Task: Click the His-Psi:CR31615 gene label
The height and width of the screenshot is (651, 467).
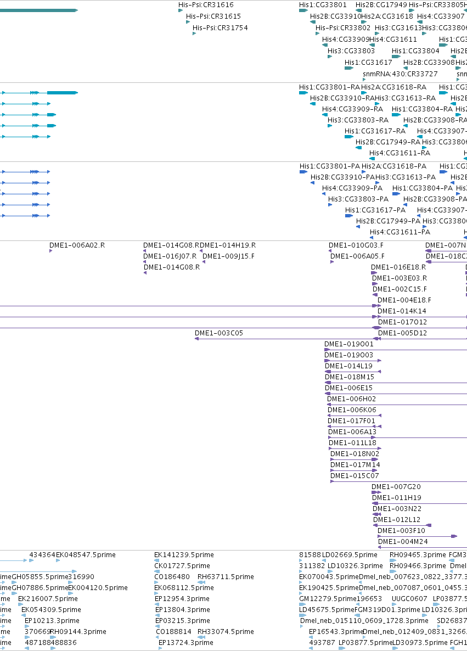Action: coord(213,16)
